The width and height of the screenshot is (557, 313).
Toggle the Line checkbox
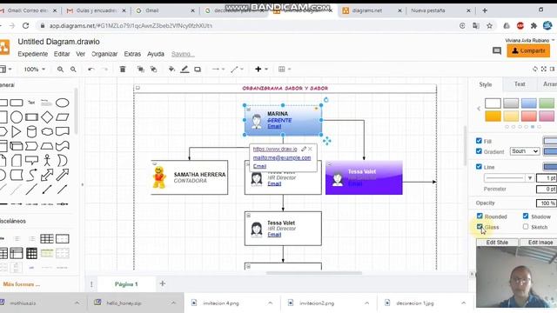[x=479, y=166]
